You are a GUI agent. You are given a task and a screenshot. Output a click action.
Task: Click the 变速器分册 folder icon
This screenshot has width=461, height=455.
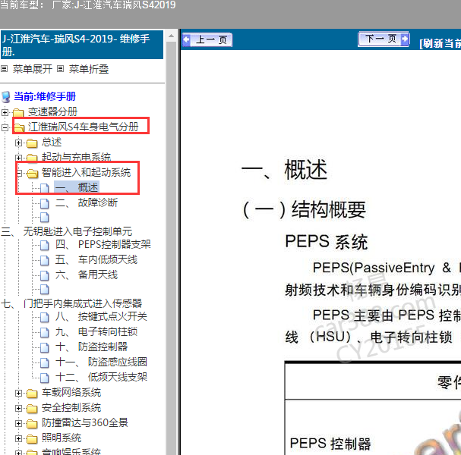[18, 112]
